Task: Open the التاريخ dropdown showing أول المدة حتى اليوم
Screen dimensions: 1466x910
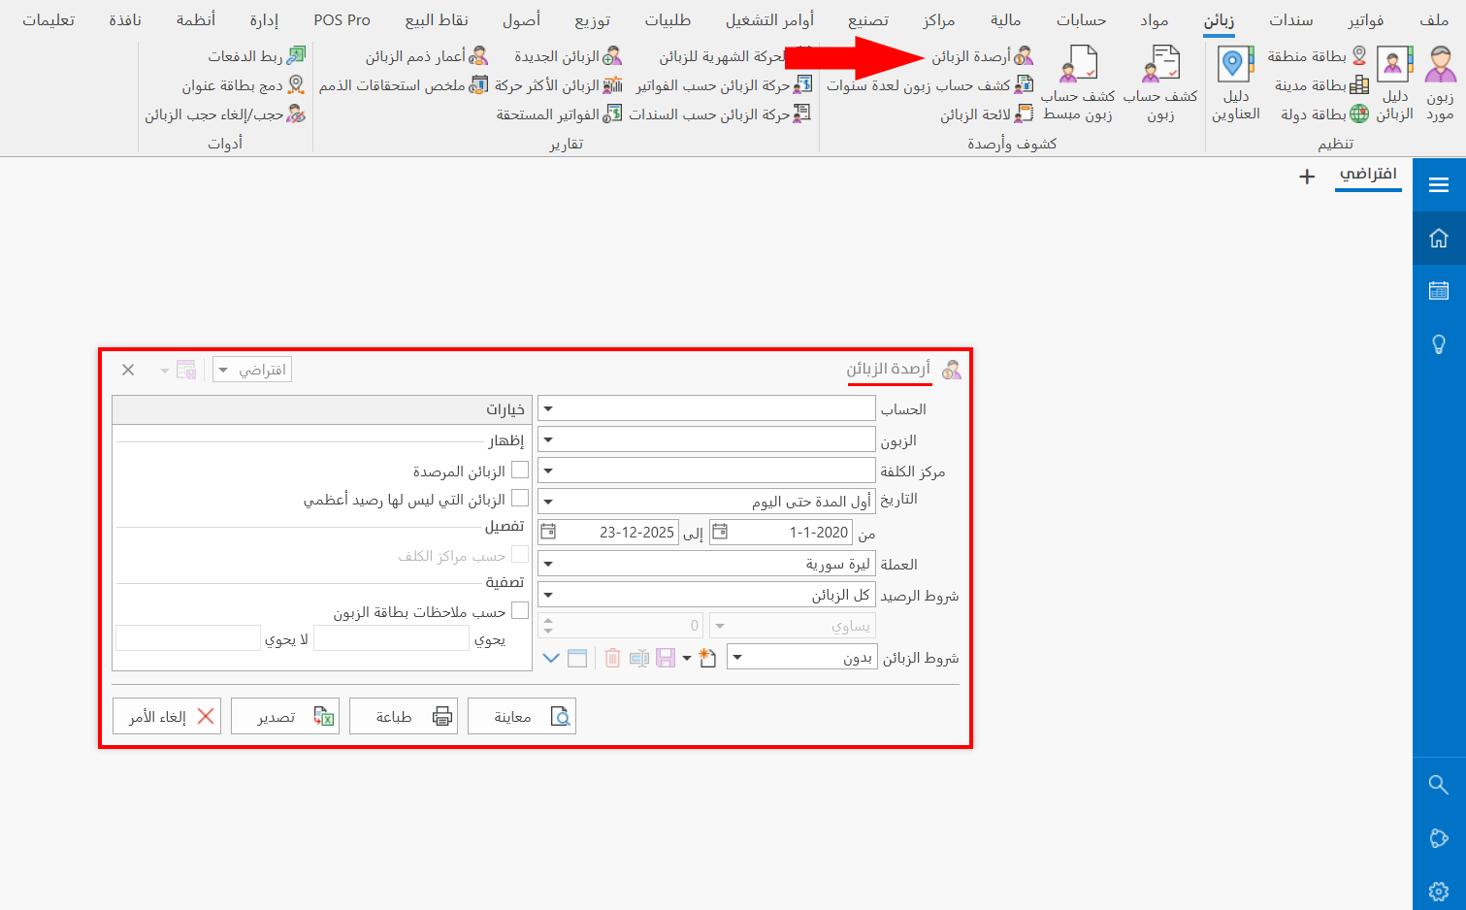Action: coord(549,500)
